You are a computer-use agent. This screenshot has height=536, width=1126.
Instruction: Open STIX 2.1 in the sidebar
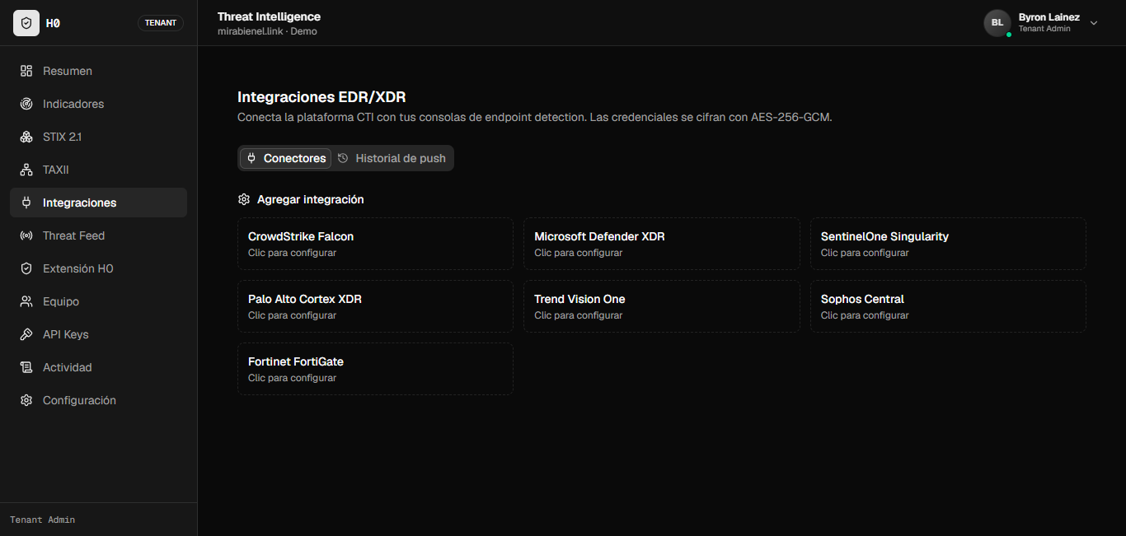point(98,137)
